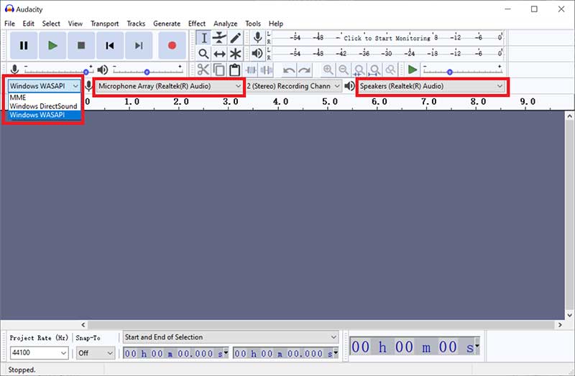Click the Play-at-speed green arrow

413,70
